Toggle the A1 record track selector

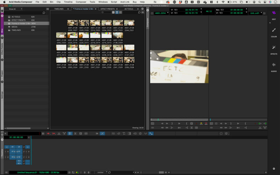19,152
